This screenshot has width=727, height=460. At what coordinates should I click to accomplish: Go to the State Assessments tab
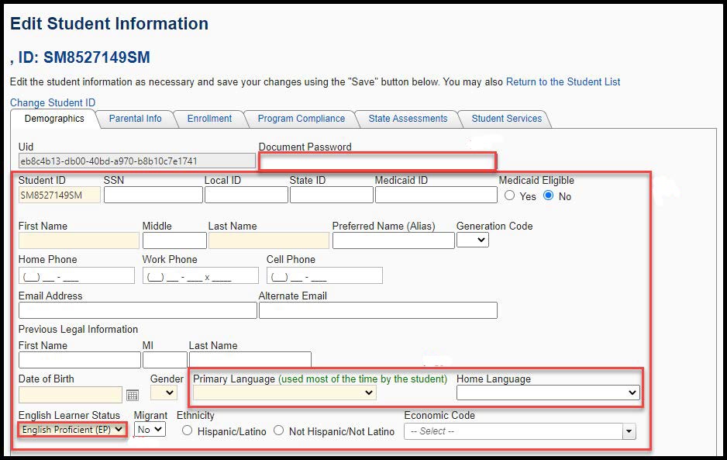(408, 119)
